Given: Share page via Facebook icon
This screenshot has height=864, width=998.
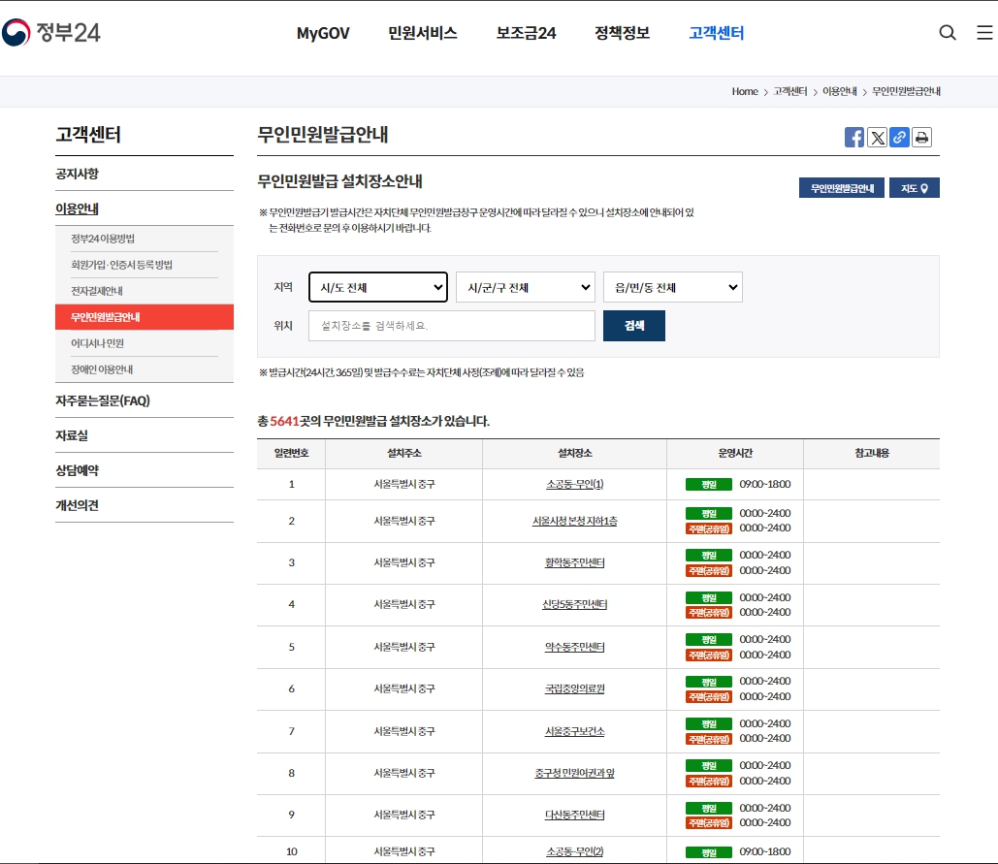Looking at the screenshot, I should click(x=854, y=137).
